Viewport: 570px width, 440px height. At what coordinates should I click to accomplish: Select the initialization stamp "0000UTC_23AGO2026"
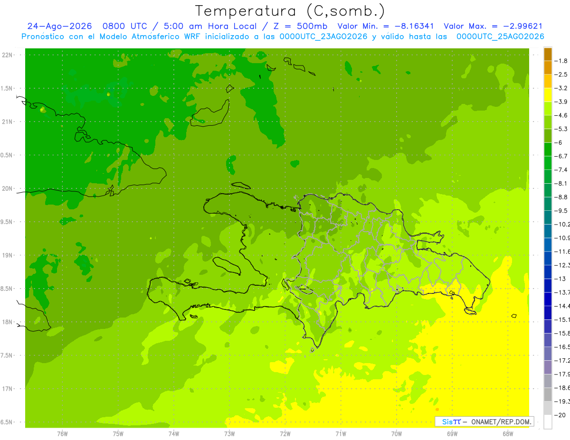(323, 37)
